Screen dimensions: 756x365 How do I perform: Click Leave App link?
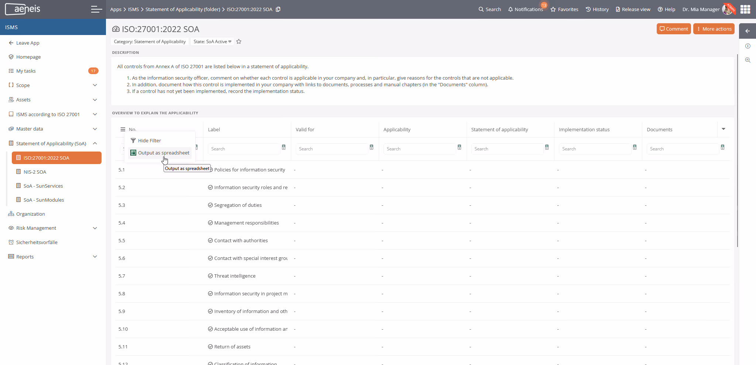click(24, 43)
